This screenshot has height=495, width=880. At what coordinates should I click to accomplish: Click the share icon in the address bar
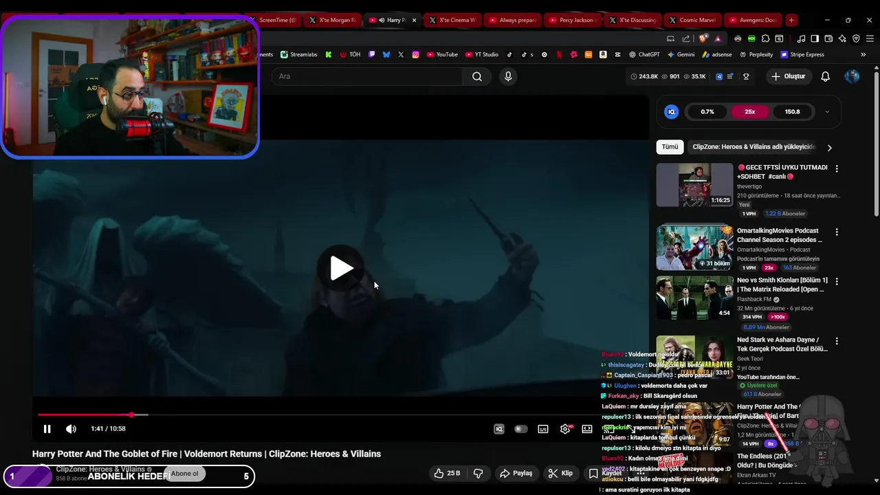[686, 38]
